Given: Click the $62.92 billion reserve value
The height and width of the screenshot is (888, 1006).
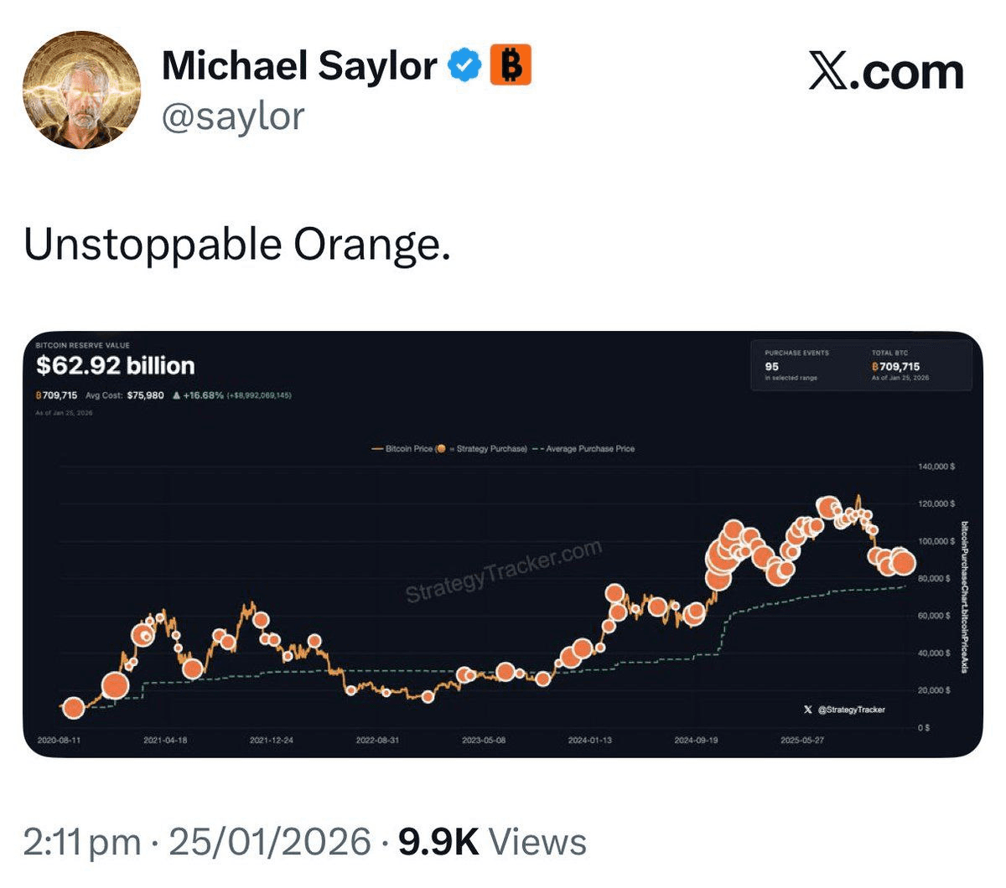Looking at the screenshot, I should pyautogui.click(x=116, y=366).
